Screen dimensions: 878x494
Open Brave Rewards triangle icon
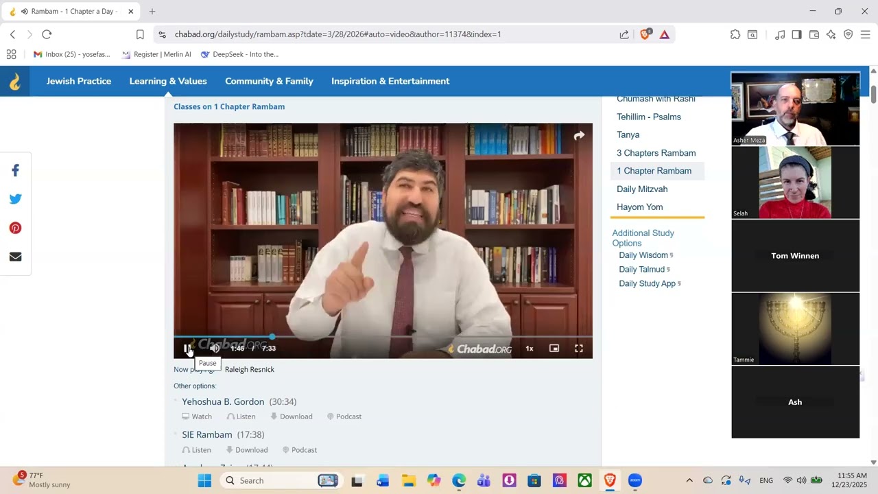pos(664,34)
